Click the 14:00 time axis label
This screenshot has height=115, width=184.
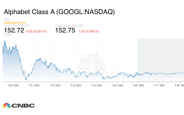[97, 85]
